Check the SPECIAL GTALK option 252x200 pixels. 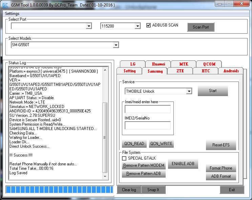tap(124, 158)
